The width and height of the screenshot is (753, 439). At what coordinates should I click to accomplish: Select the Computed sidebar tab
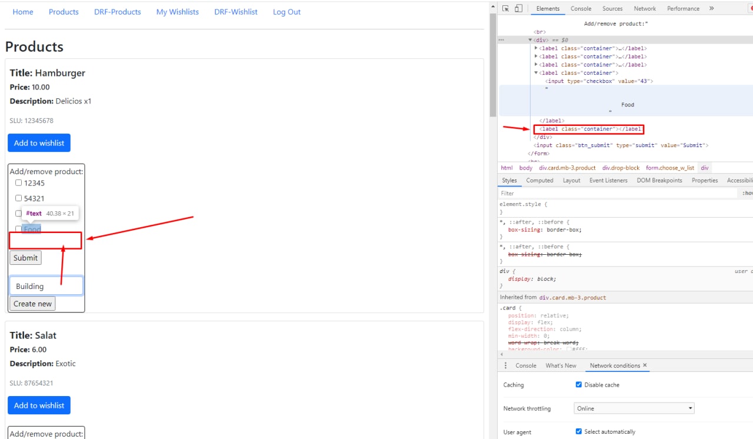(540, 181)
